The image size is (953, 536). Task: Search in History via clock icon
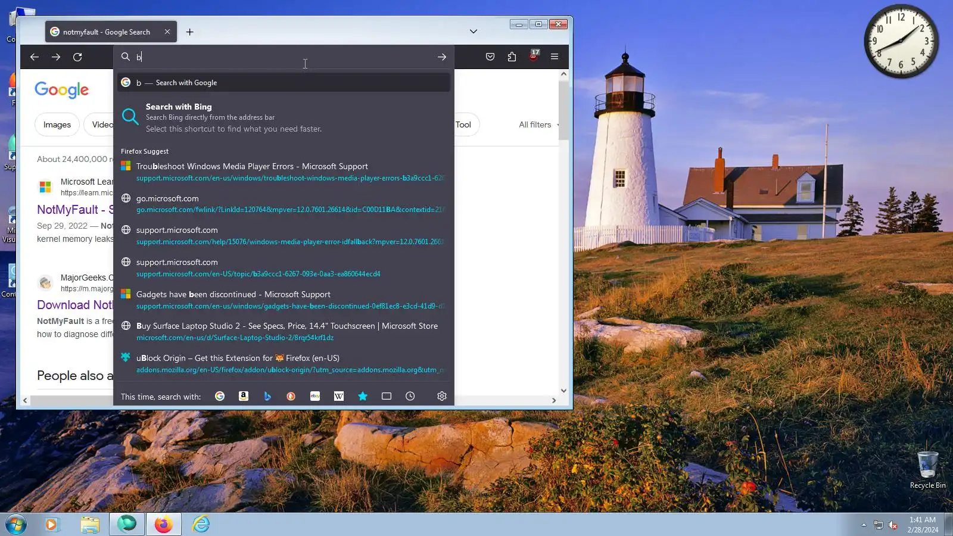point(410,397)
